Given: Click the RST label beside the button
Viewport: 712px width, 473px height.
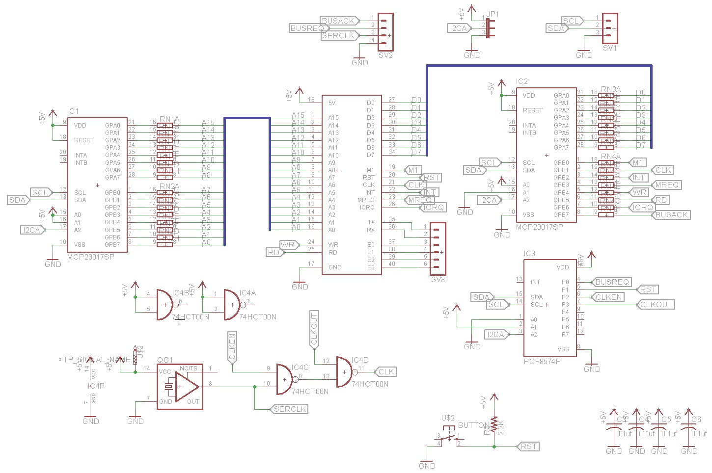Looking at the screenshot, I should tap(528, 446).
